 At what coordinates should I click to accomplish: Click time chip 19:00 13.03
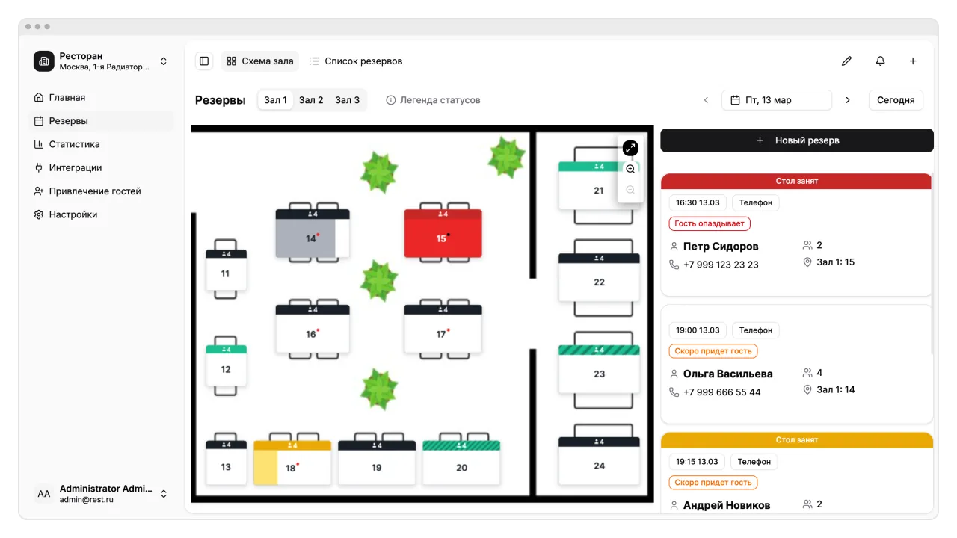[698, 330]
